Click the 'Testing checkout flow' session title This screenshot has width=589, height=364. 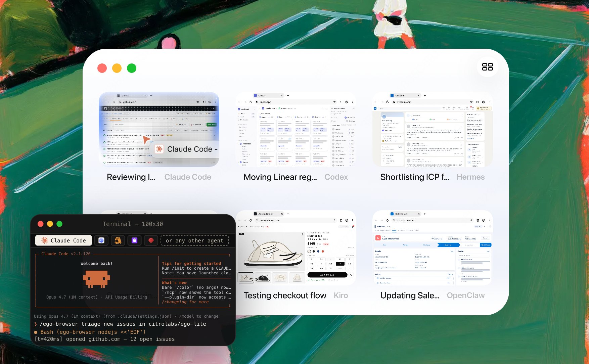[285, 295]
